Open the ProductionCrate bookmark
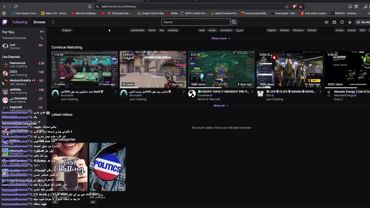The height and width of the screenshot is (208, 370). (x=120, y=13)
